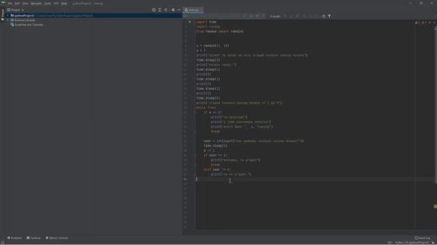Open the Navigate menu

point(36,3)
